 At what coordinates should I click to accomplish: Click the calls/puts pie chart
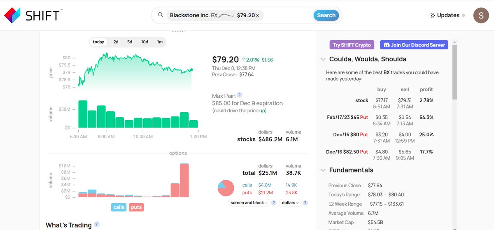(226, 188)
